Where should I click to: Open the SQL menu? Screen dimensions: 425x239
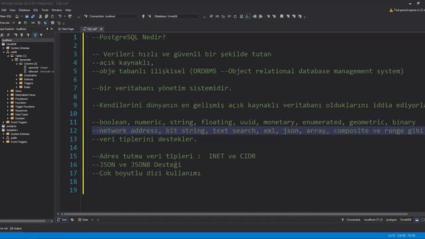(36, 10)
